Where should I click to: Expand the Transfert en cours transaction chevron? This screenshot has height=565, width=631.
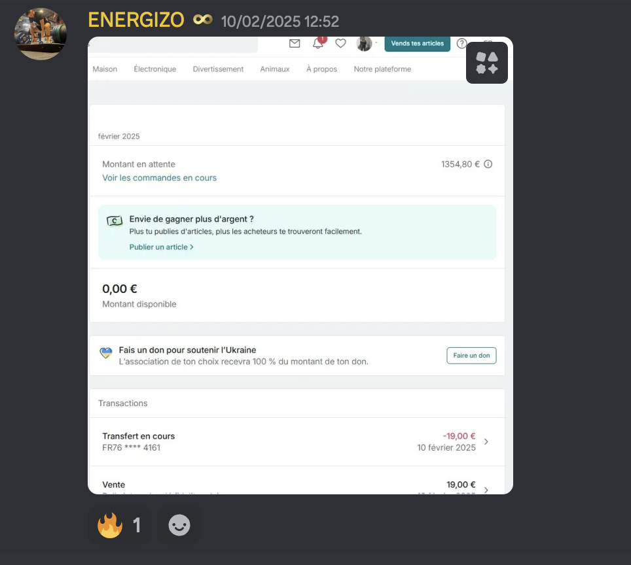[486, 442]
